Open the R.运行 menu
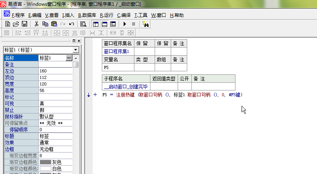 tap(106, 15)
